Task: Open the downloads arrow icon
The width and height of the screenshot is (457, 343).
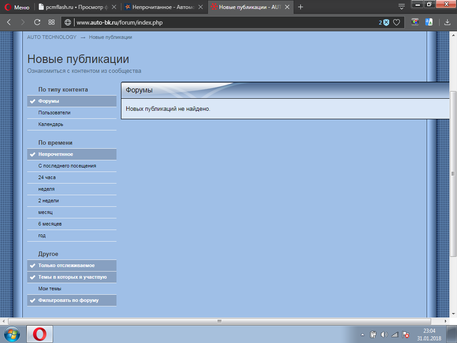Action: coord(447,22)
